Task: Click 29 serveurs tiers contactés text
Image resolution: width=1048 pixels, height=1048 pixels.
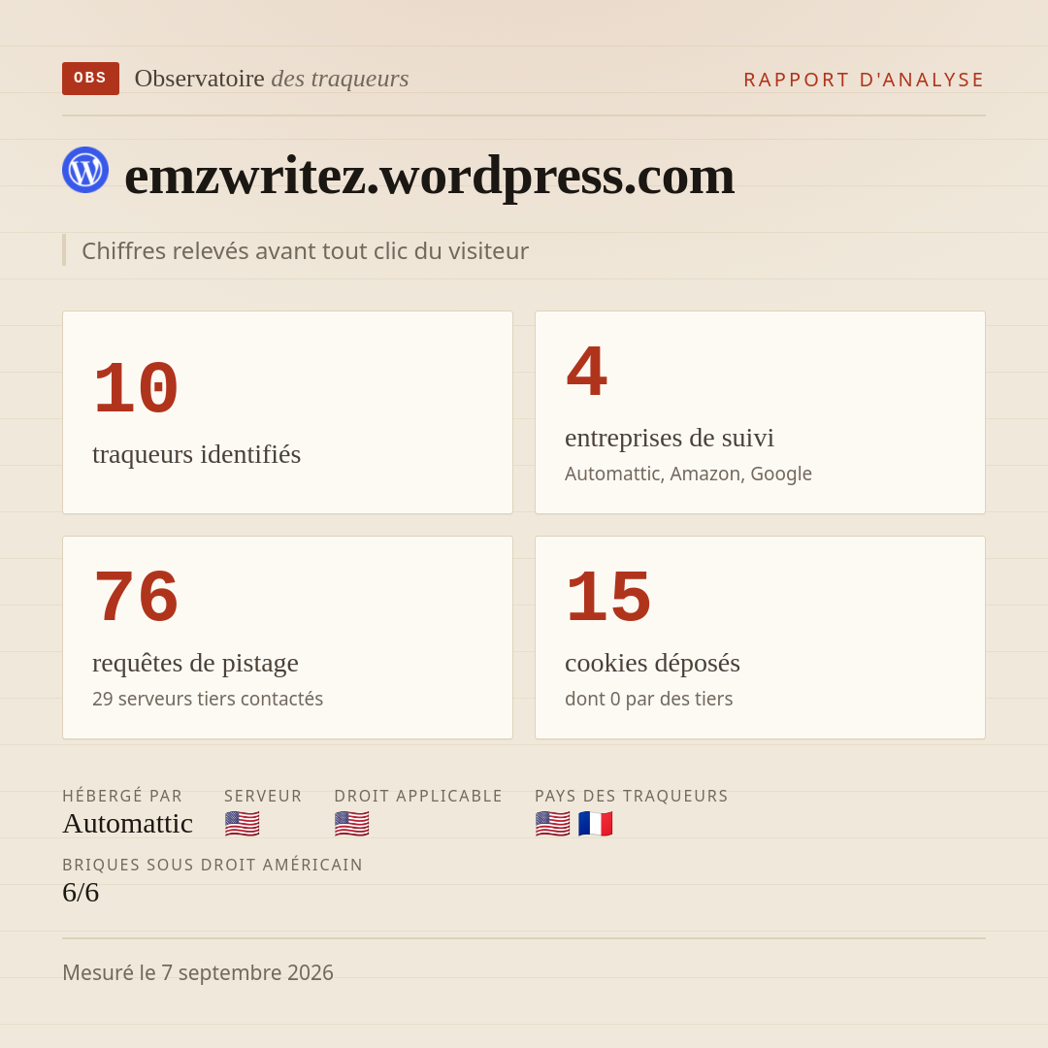Action: coord(208,699)
